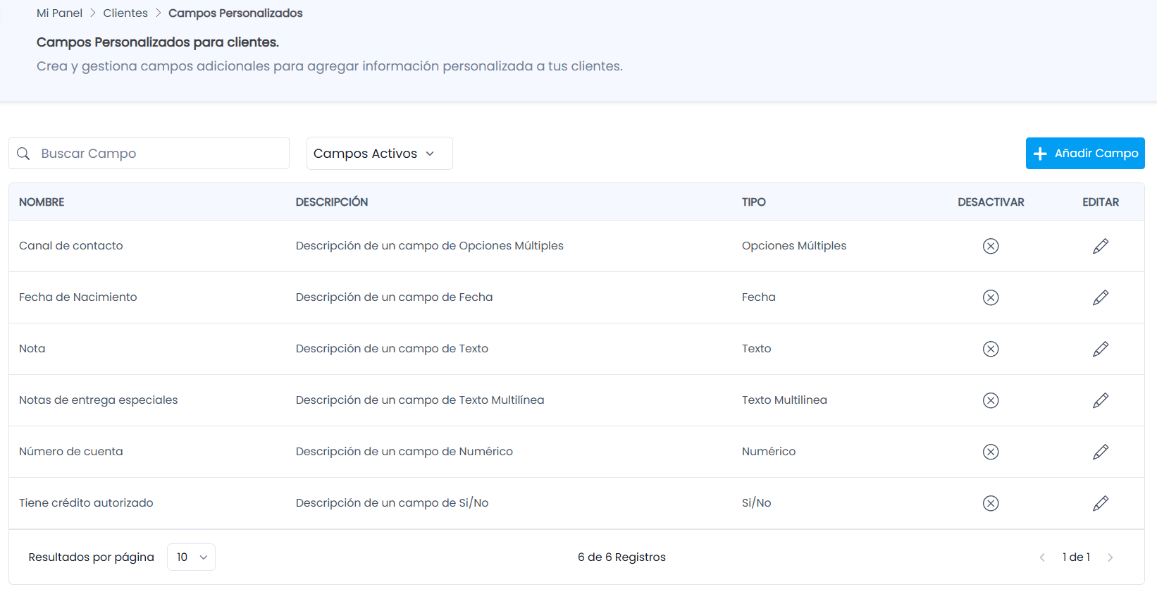Open the results per page dropdown
This screenshot has height=599, width=1157.
[191, 557]
